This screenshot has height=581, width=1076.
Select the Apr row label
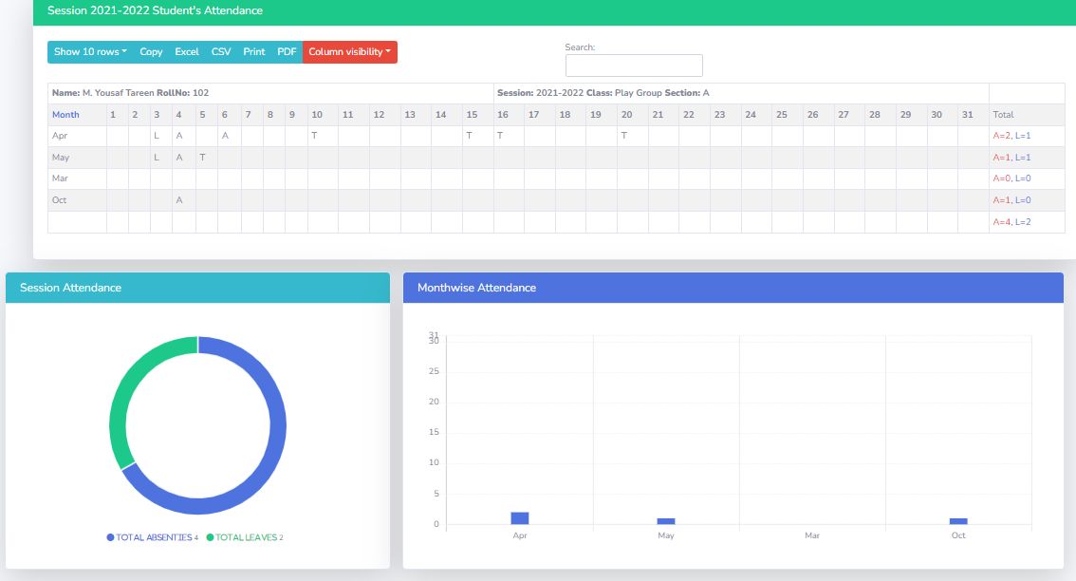pyautogui.click(x=60, y=136)
